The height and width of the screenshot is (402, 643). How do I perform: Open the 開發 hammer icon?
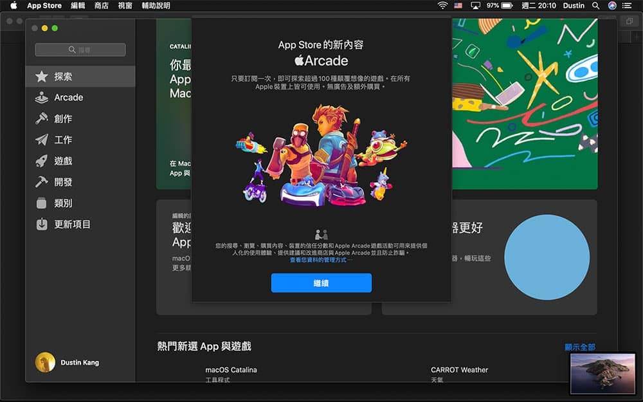click(x=41, y=182)
